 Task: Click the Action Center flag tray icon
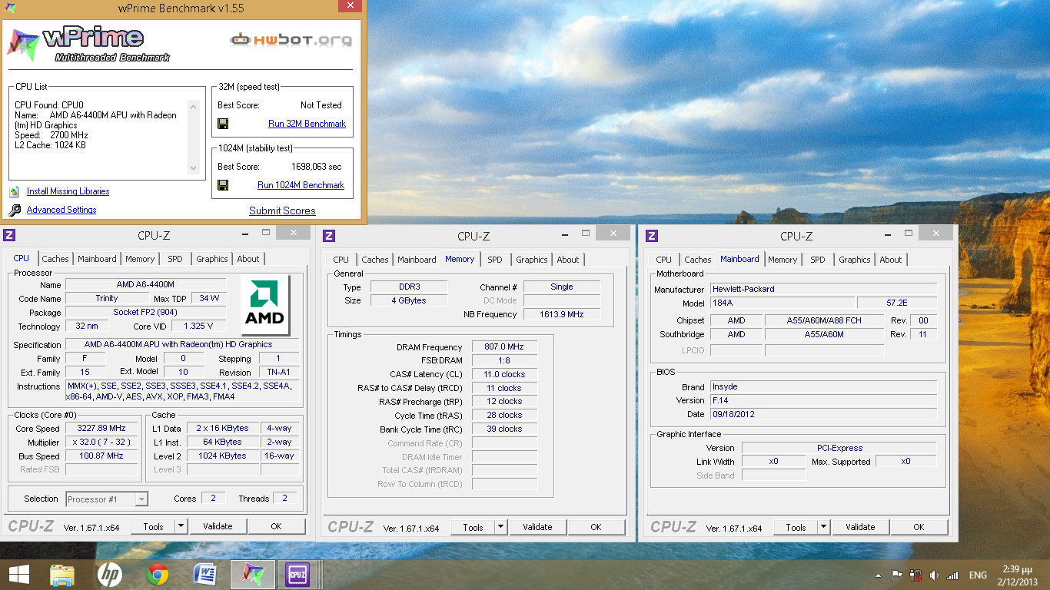coord(896,575)
